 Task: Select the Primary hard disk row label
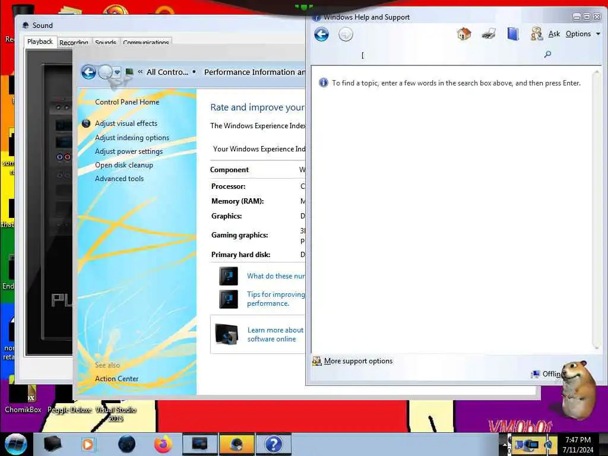point(241,255)
